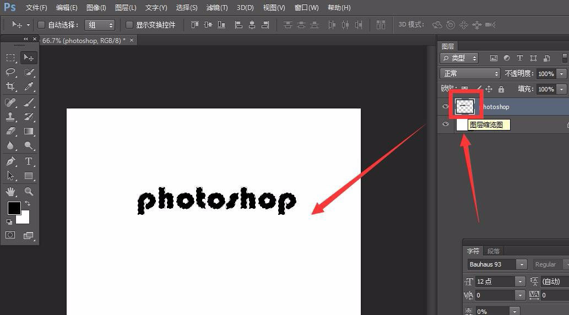
Task: Toggle shape layer filter icon
Action: [533, 58]
